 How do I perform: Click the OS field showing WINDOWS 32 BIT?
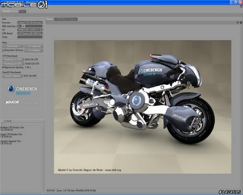click(30, 30)
